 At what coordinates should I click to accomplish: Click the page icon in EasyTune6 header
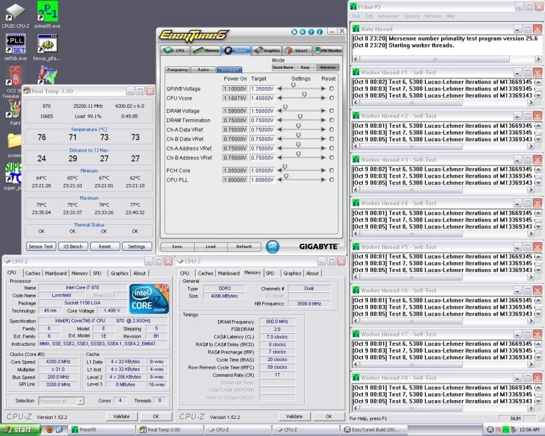point(294,32)
